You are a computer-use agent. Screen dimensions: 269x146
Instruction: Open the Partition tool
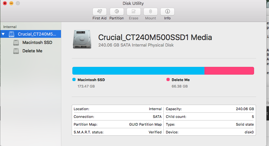pos(116,11)
